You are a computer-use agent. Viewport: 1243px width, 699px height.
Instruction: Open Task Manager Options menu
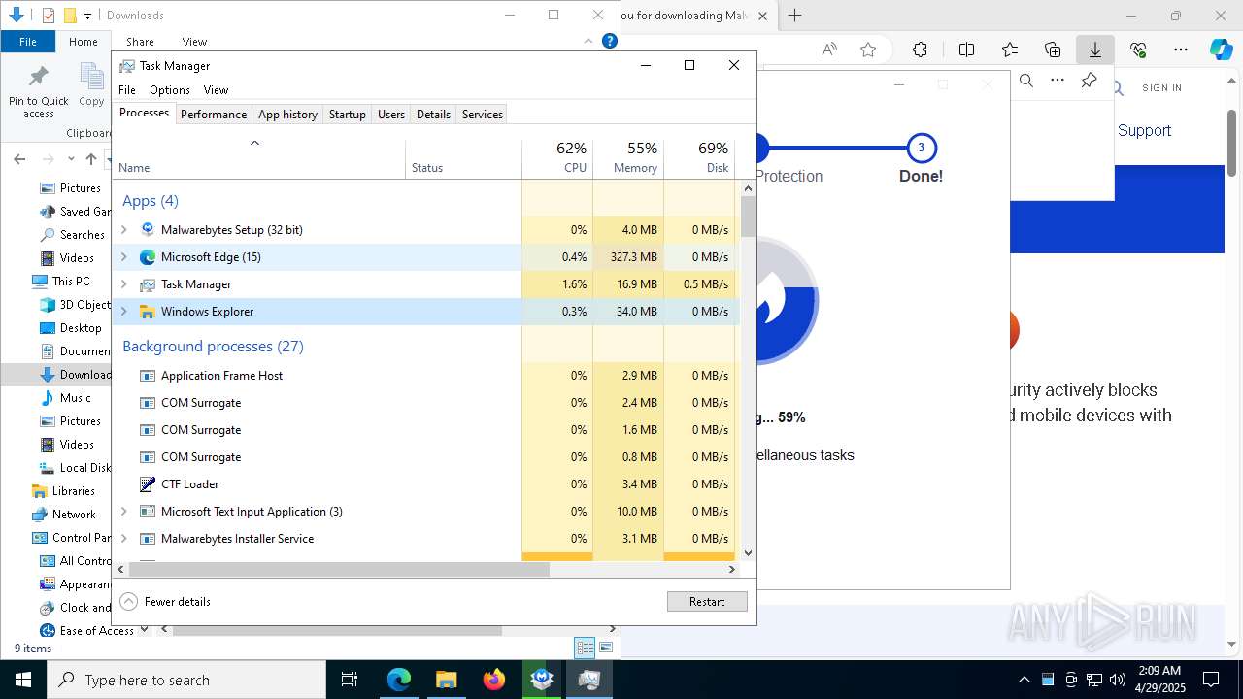(x=170, y=90)
